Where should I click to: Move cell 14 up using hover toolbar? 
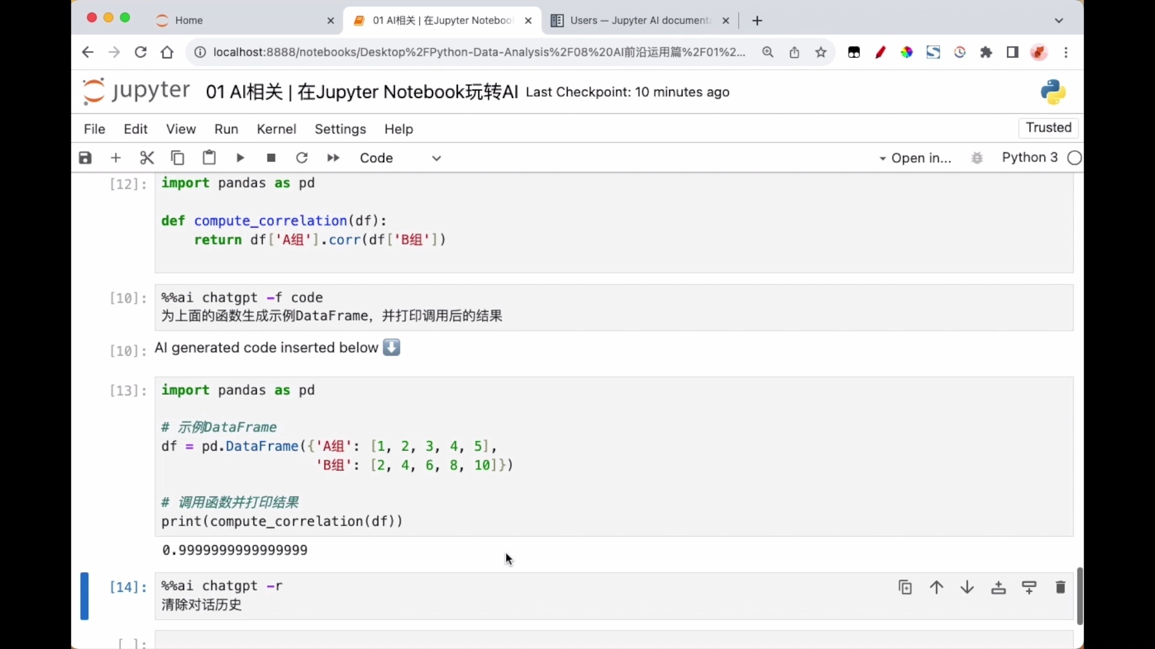coord(936,587)
